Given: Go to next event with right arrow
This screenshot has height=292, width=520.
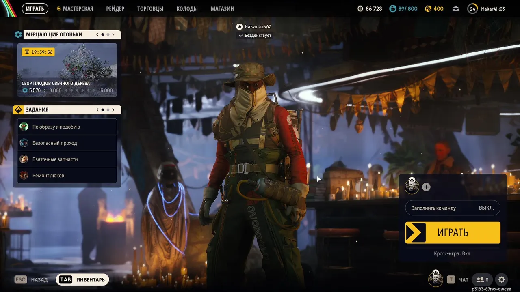Looking at the screenshot, I should click(113, 34).
